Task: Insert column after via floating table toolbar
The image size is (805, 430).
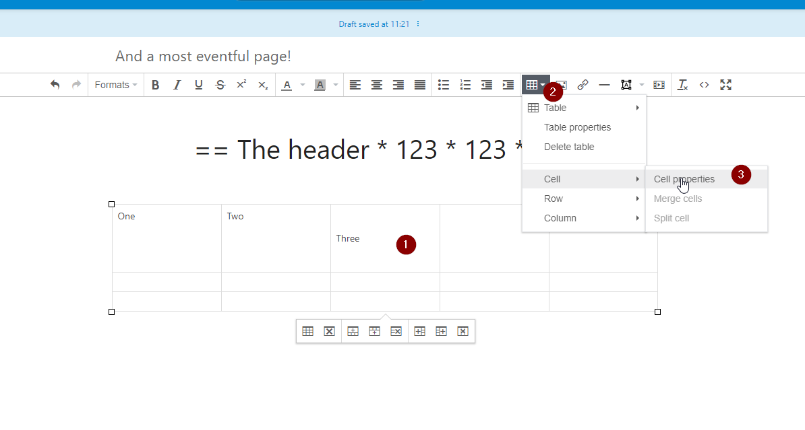Action: click(441, 330)
